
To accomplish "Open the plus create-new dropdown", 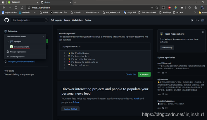I will (x=197, y=20).
